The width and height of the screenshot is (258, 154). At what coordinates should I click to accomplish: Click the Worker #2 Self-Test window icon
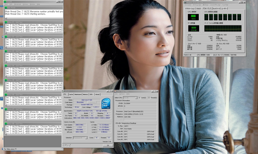click(6, 37)
